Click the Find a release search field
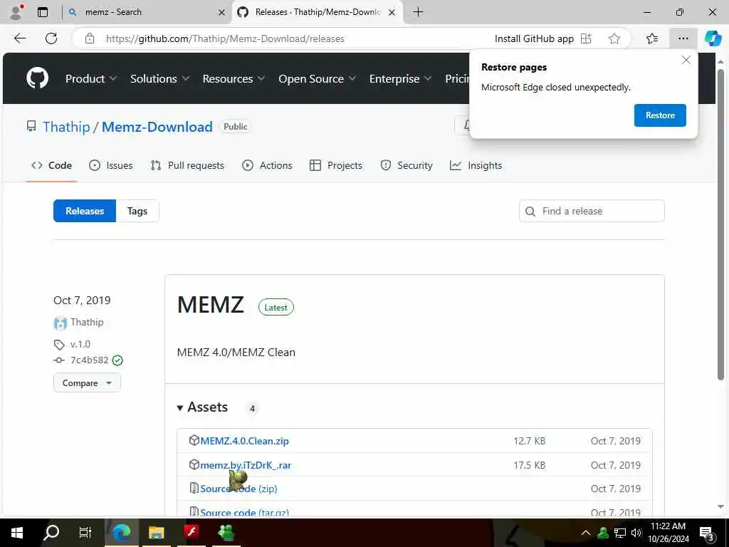The height and width of the screenshot is (547, 729). click(x=592, y=211)
